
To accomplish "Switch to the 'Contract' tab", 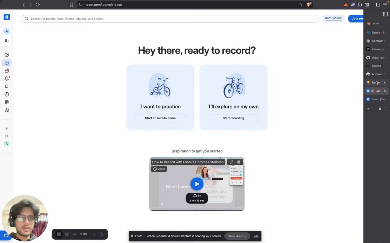I will pyautogui.click(x=376, y=41).
